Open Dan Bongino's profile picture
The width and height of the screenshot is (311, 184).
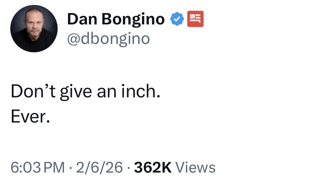(34, 29)
